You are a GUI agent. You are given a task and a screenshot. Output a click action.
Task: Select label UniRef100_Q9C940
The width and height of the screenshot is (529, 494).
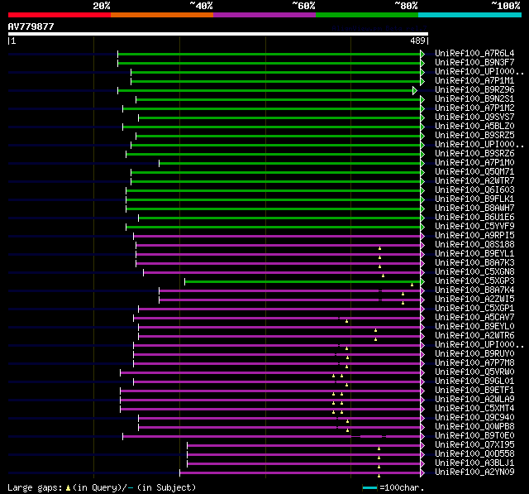[x=474, y=418]
